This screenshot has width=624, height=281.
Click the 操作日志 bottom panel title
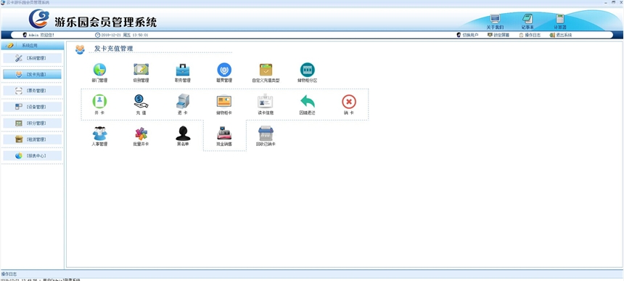coord(9,274)
